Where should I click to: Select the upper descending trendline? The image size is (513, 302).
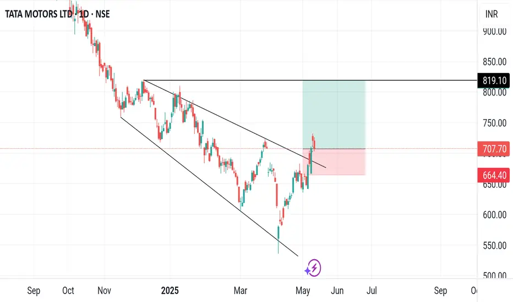[x=234, y=124]
